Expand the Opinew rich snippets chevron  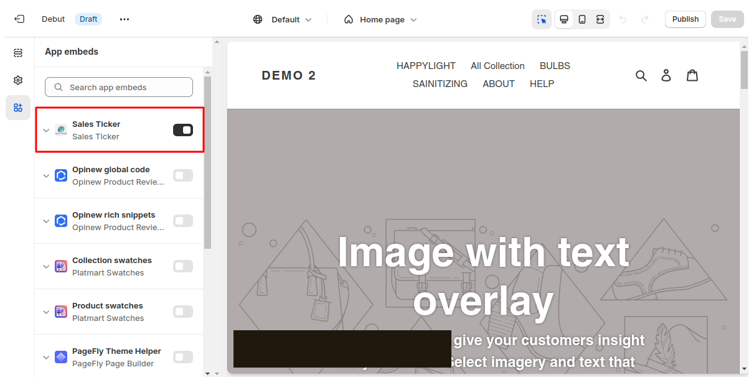46,221
